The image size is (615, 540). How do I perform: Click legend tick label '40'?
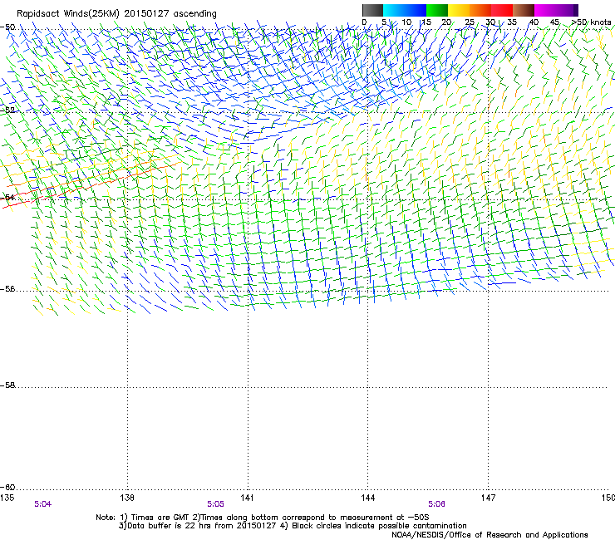click(534, 22)
